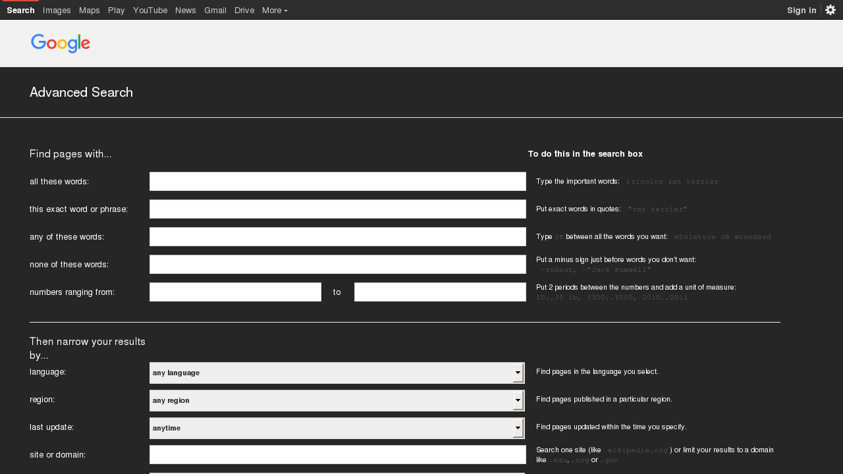Open YouTube from top bar

click(150, 10)
